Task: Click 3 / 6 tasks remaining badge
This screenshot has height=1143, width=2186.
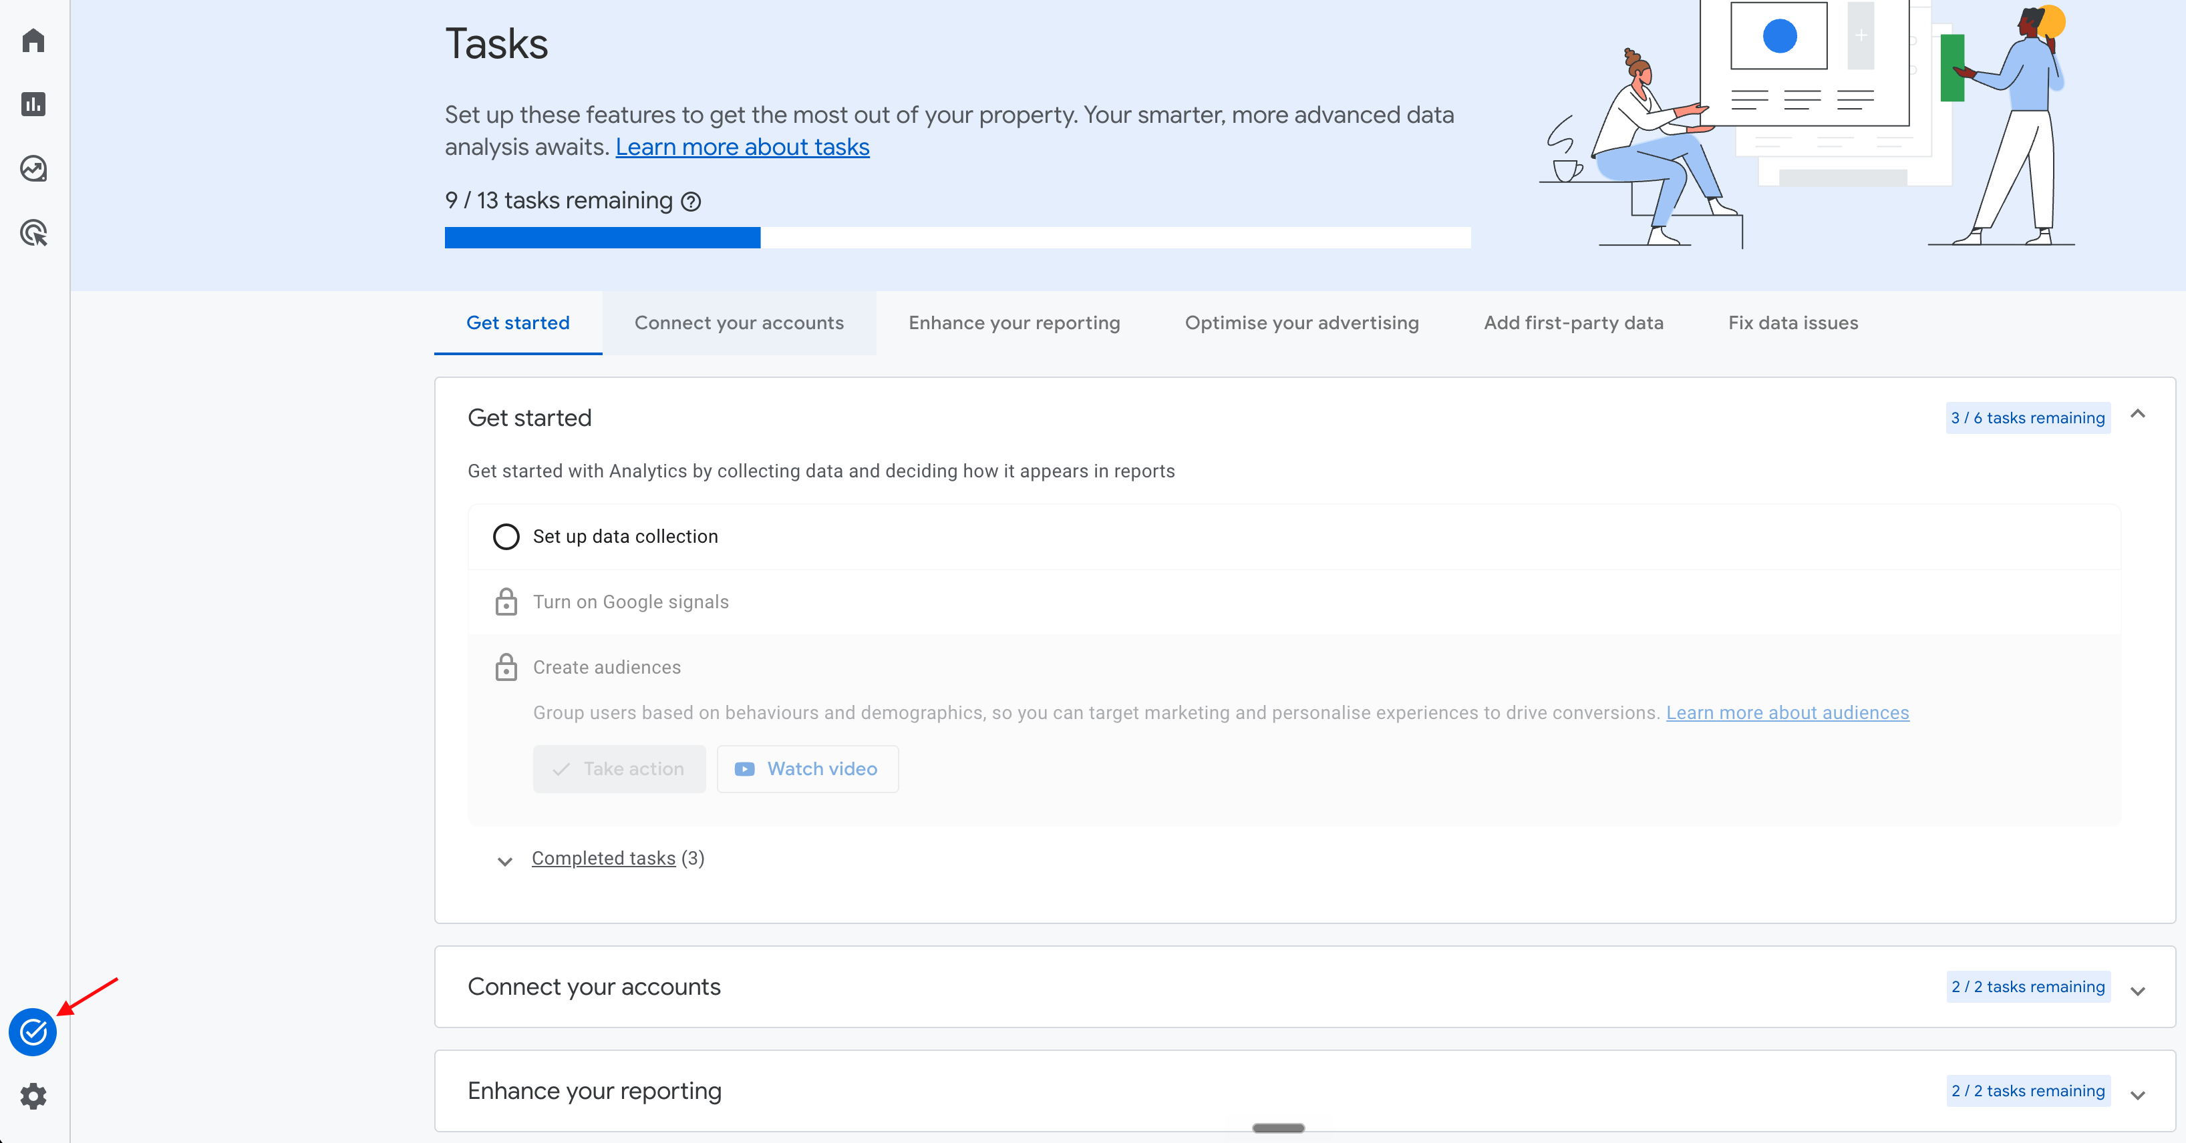Action: click(x=2027, y=418)
